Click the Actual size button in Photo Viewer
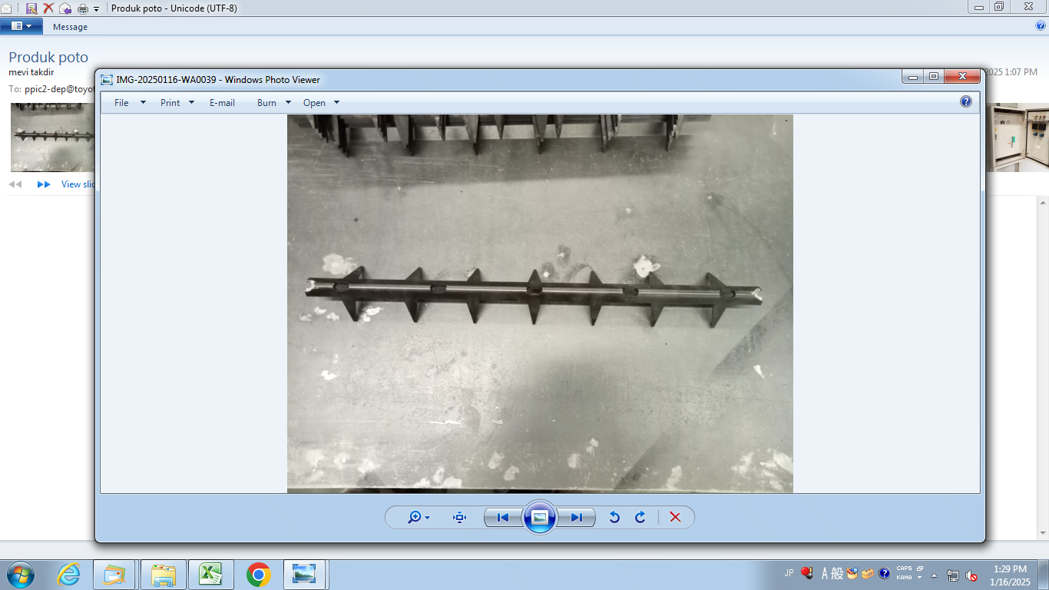1049x590 pixels. coord(460,517)
